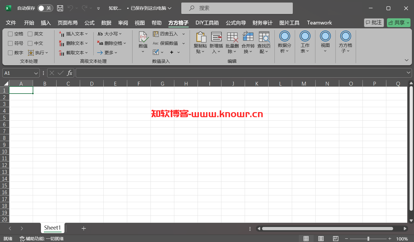Image resolution: width=414 pixels, height=242 pixels.
Task: Open the 新增插入 tool
Action: tap(216, 43)
